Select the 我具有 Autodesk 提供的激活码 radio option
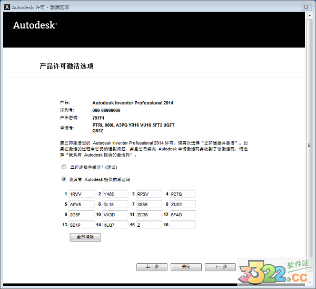This screenshot has width=316, height=289. (64, 179)
